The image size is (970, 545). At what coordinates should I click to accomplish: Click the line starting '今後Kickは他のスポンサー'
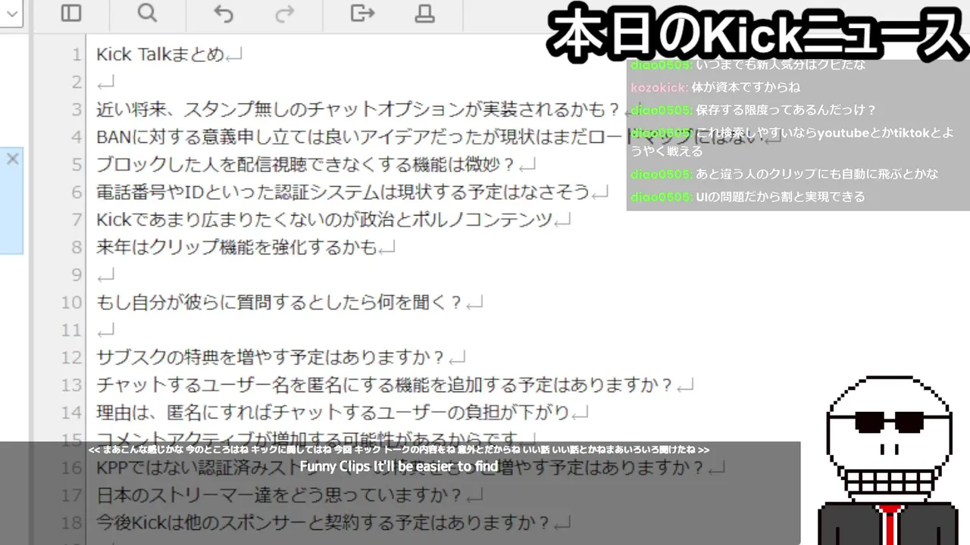tap(324, 523)
